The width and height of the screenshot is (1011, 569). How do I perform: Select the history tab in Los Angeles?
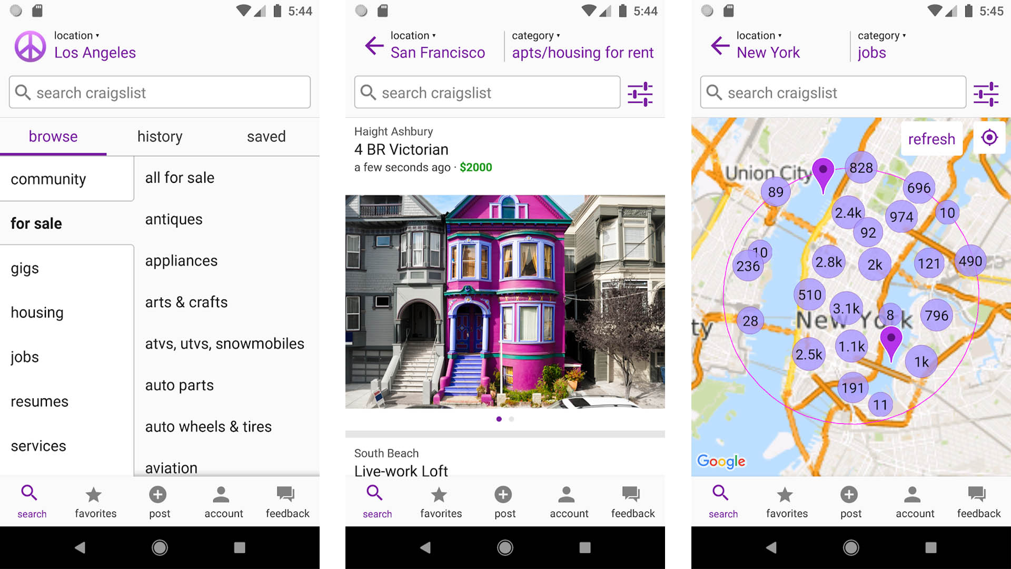click(159, 136)
